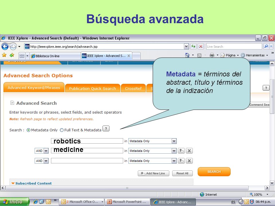Click the help question mark near Command Search

pos(266,88)
